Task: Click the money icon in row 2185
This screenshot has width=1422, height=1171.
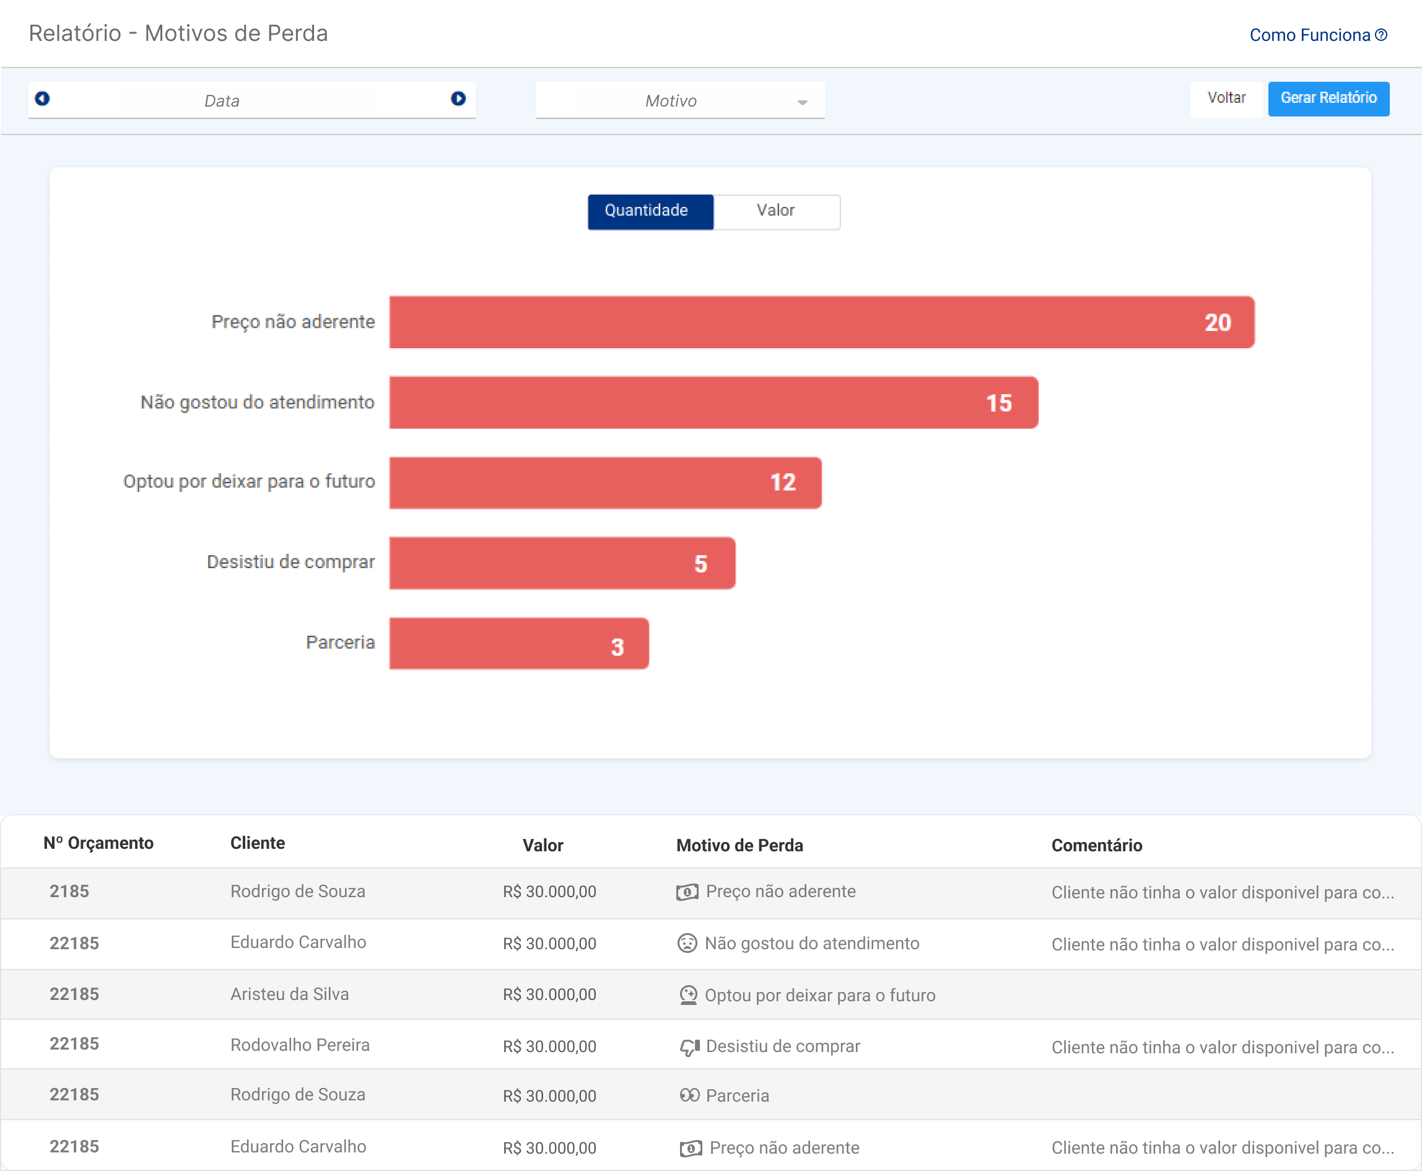Action: pos(686,892)
